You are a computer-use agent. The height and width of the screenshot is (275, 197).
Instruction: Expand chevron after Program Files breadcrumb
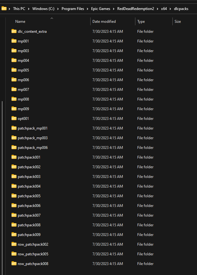tap(87, 9)
